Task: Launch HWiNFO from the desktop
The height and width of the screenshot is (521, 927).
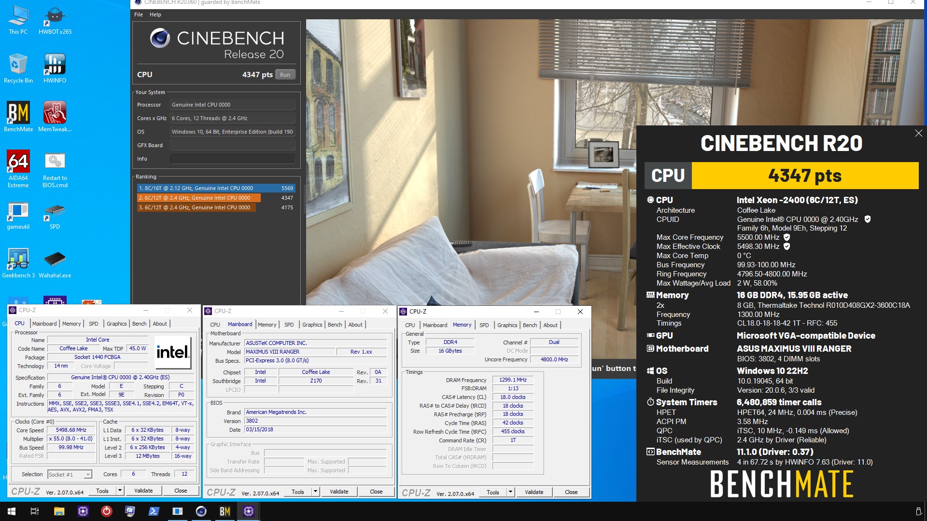Action: pos(55,69)
